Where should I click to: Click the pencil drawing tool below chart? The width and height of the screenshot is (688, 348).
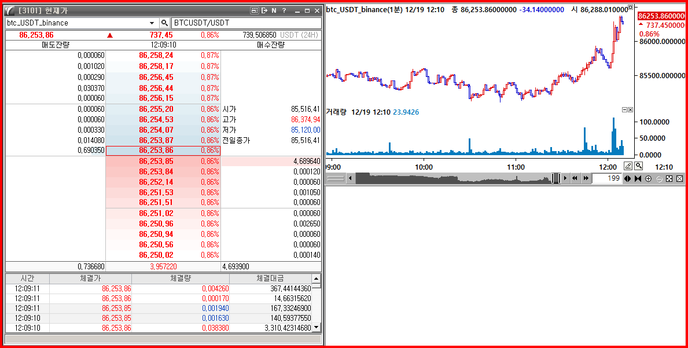coord(628,166)
